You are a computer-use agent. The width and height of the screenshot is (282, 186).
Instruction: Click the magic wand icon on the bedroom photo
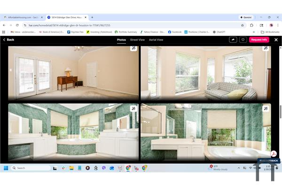[133, 48]
